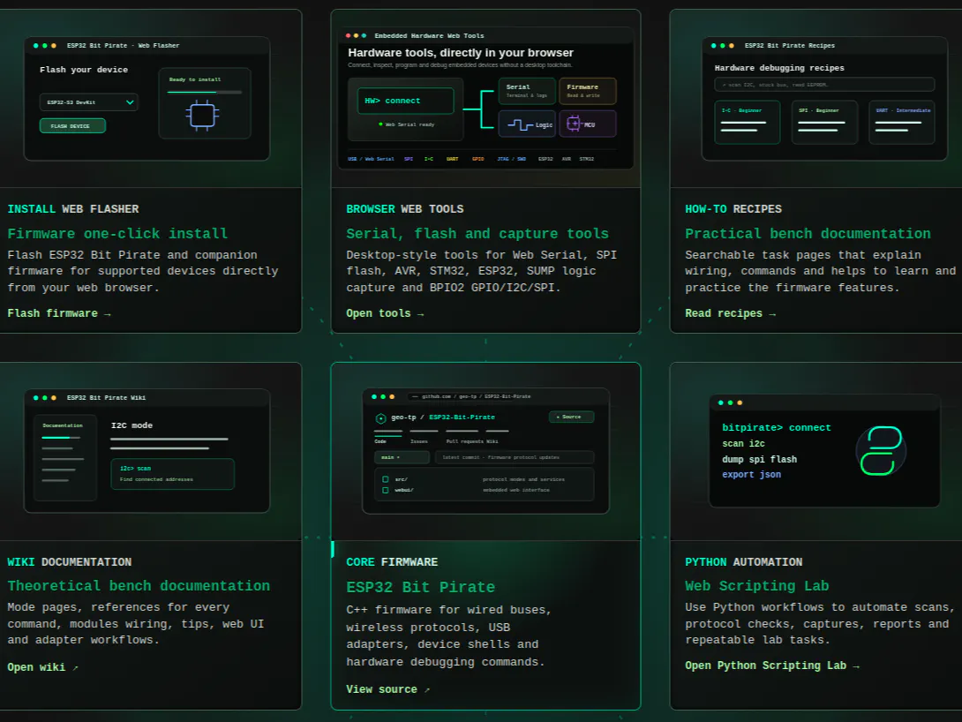Click the FLASH DEVICE button
962x722 pixels.
pyautogui.click(x=72, y=125)
